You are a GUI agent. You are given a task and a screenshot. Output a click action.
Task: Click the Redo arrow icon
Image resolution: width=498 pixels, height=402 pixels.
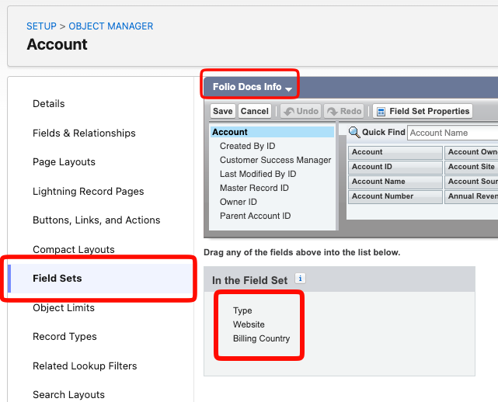click(333, 112)
